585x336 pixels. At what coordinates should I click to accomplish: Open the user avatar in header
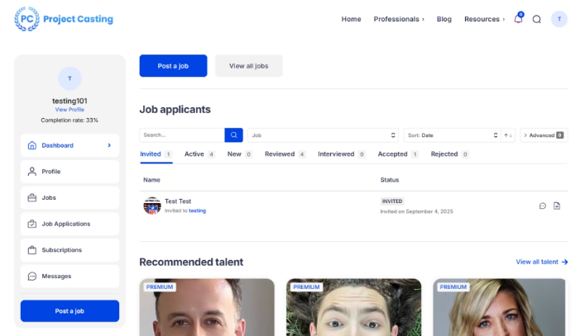coord(559,19)
